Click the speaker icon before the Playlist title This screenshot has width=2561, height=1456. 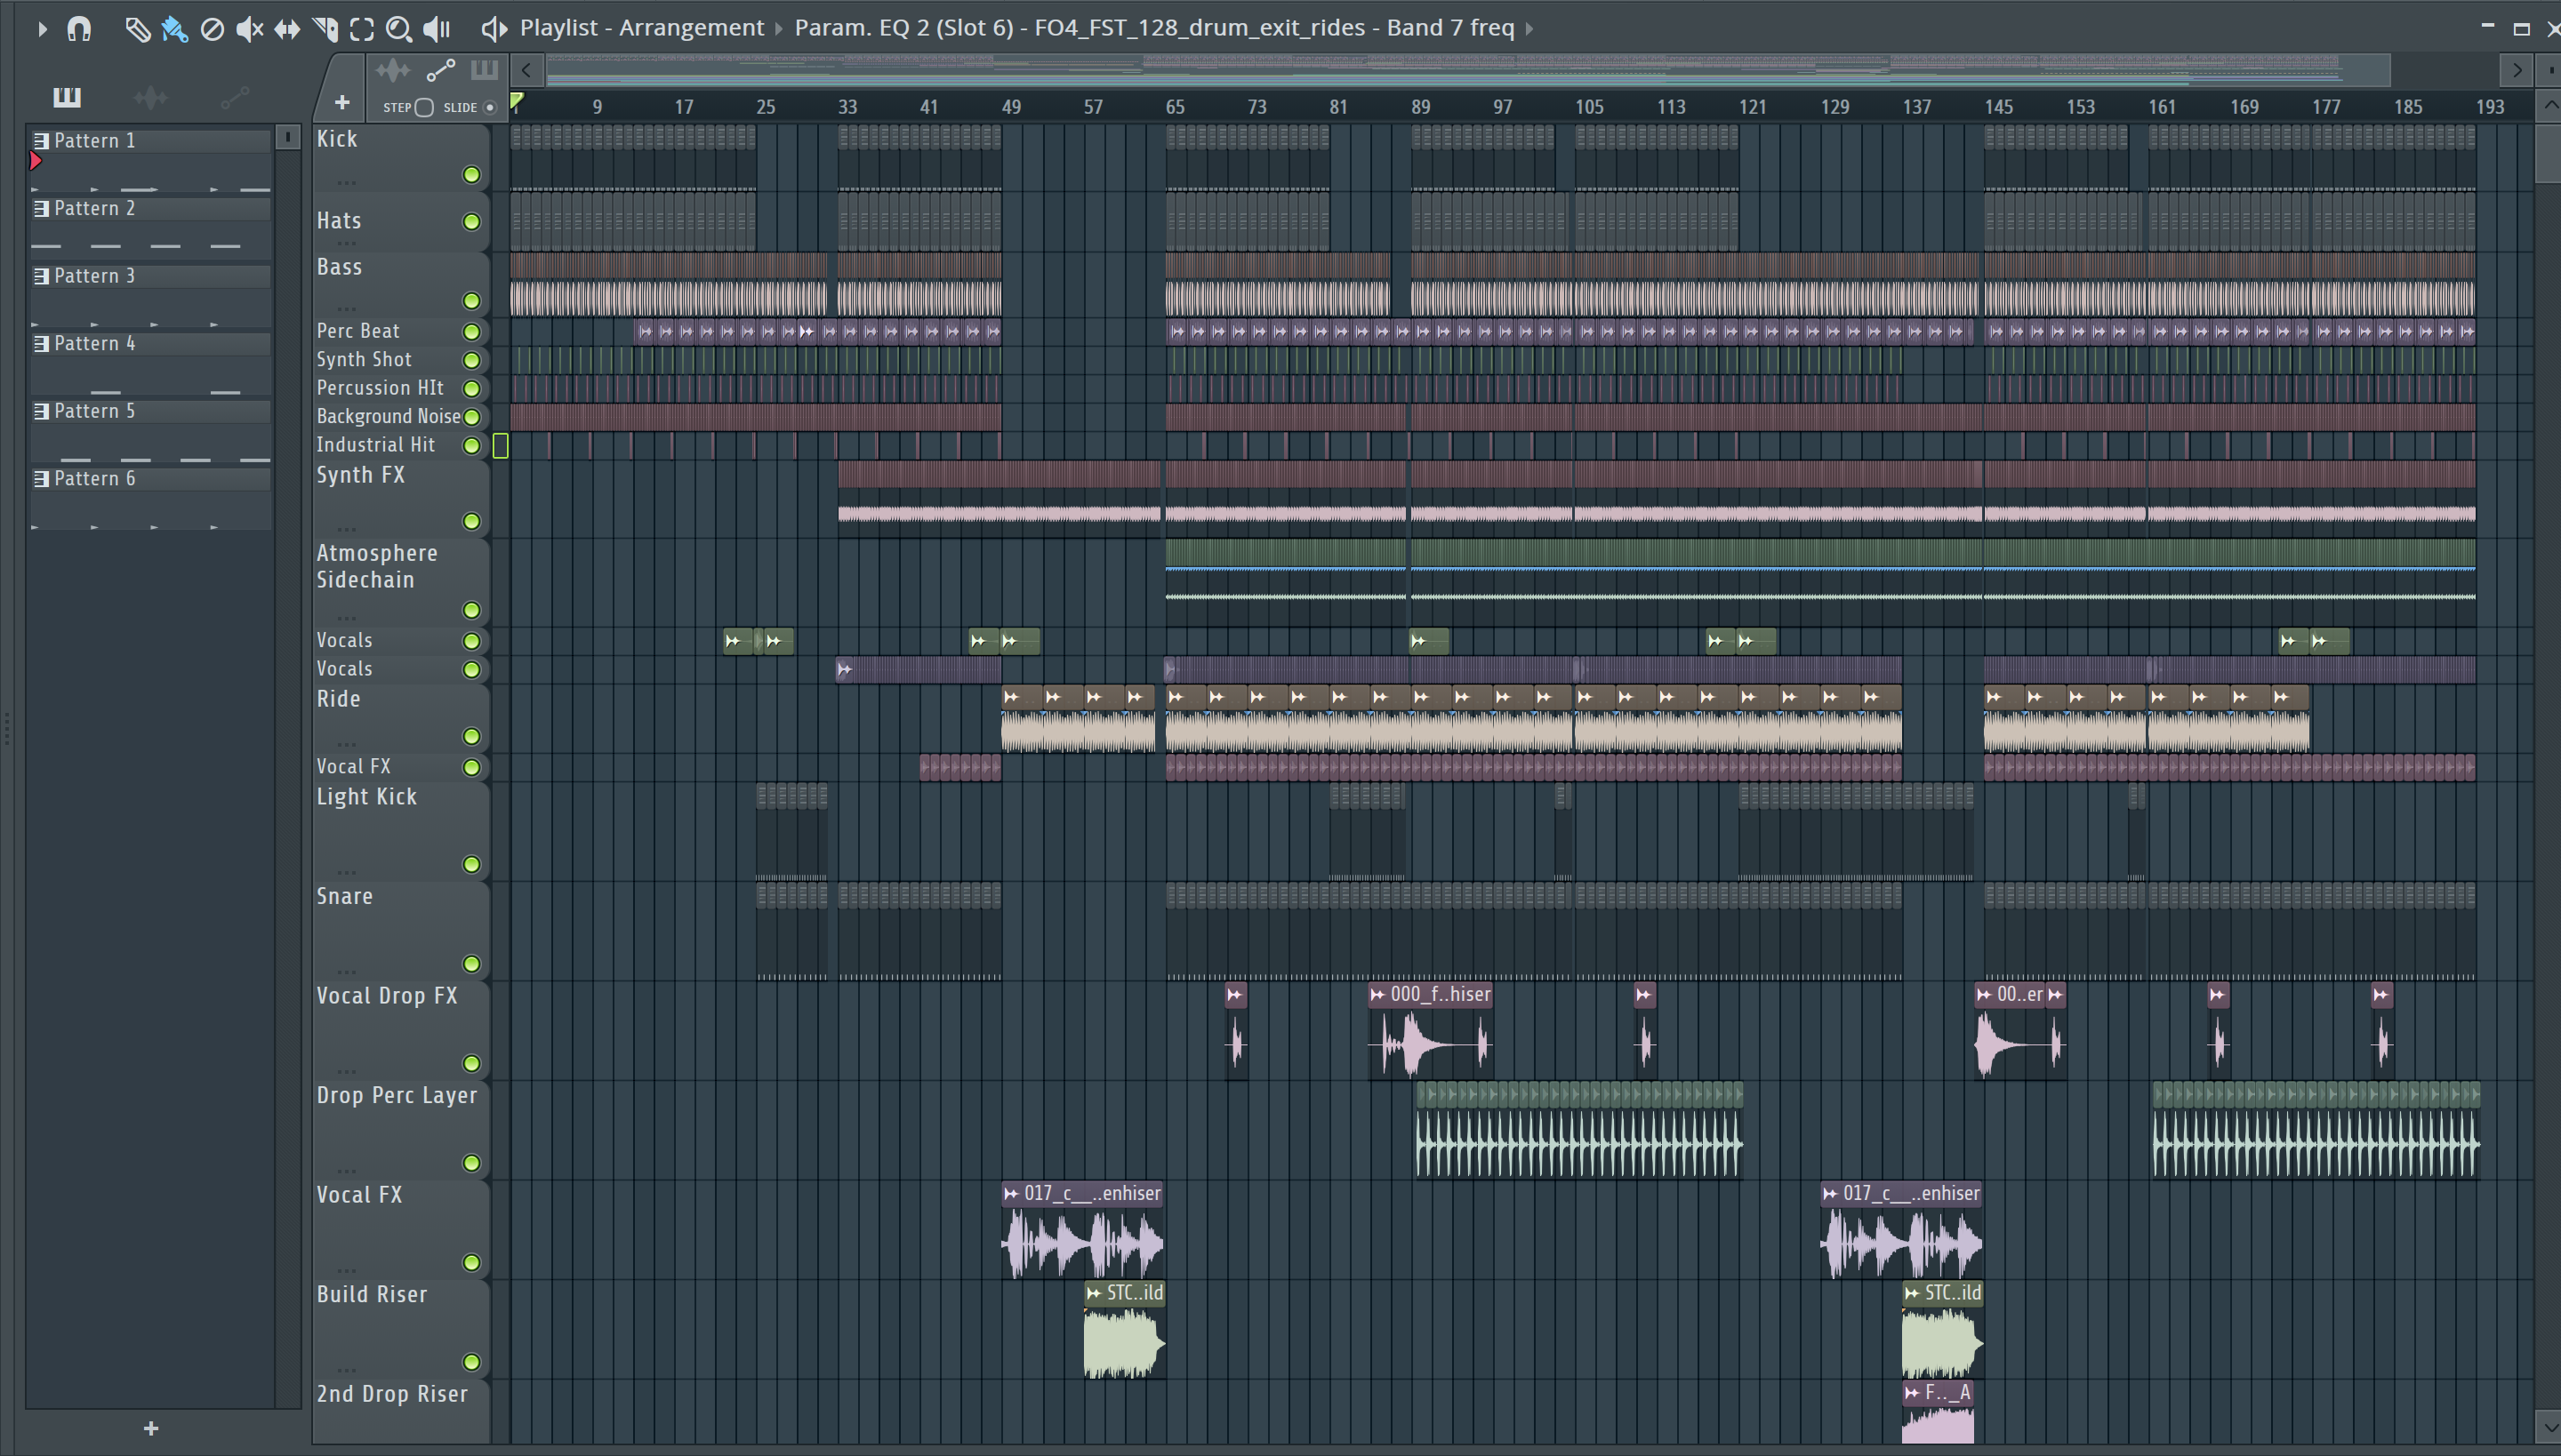[x=494, y=28]
